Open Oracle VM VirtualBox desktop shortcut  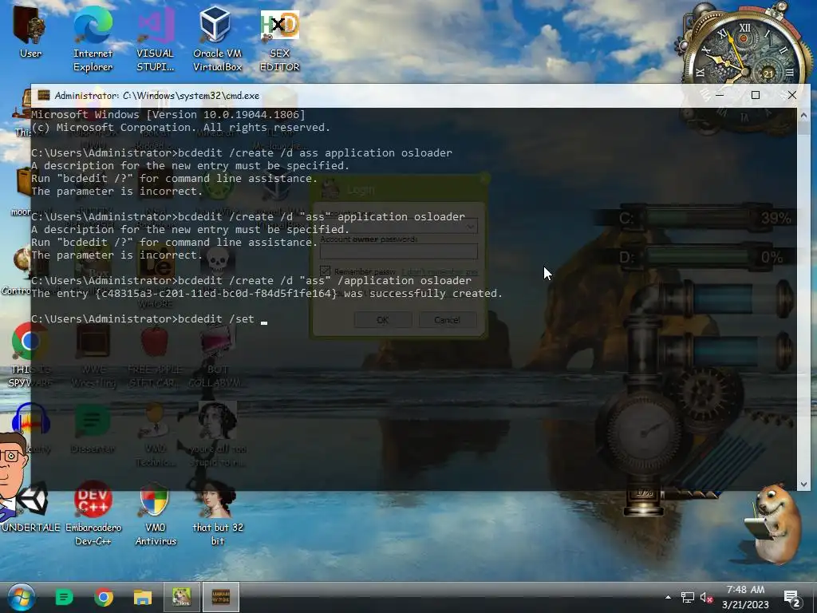(217, 39)
